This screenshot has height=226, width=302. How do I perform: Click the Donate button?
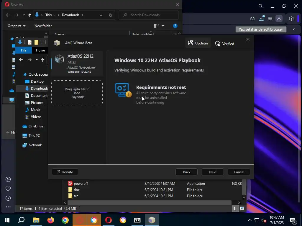click(65, 172)
